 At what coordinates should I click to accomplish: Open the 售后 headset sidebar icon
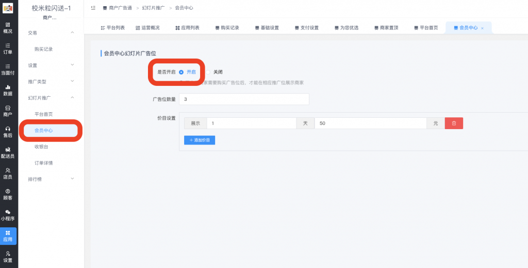click(8, 132)
